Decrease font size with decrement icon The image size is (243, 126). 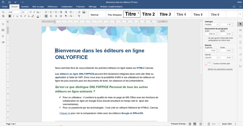click(x=34, y=12)
